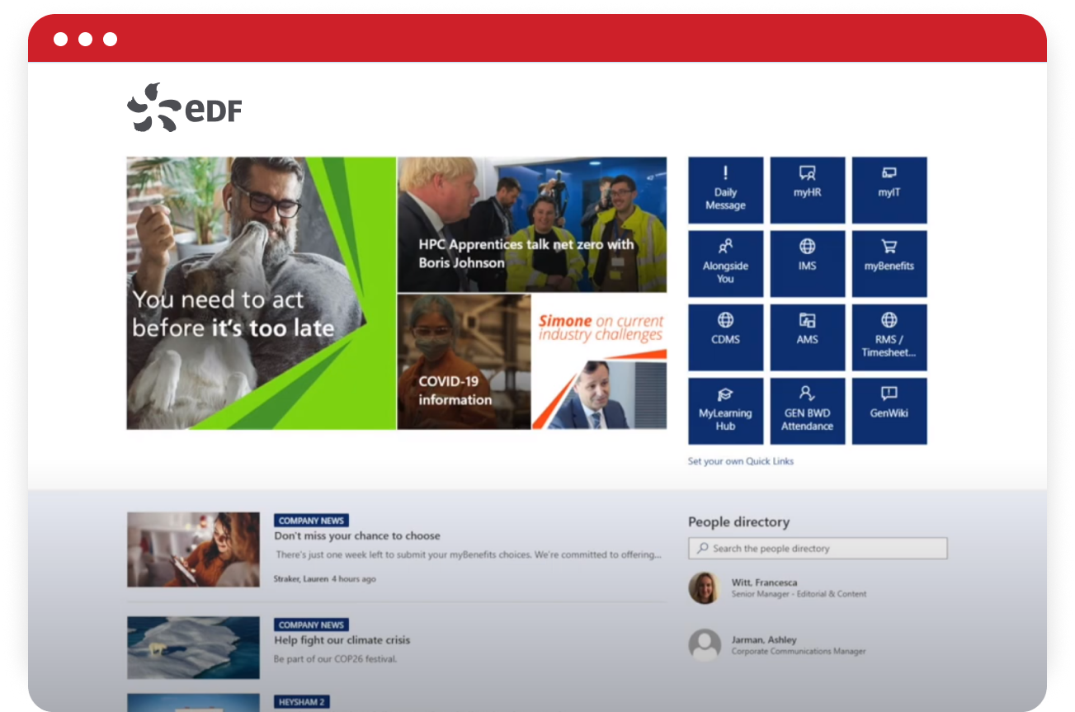Image resolution: width=1075 pixels, height=712 pixels.
Task: Click Set your own Quick Links
Action: pos(741,461)
